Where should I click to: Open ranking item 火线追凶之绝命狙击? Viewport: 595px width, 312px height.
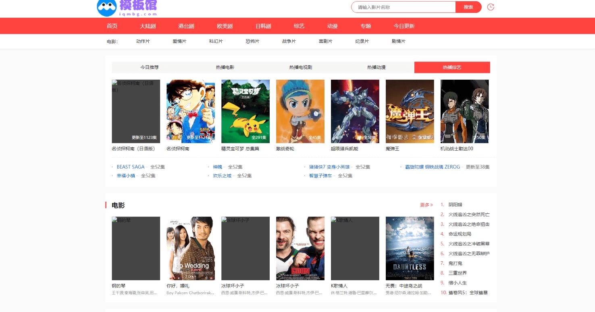point(469,224)
